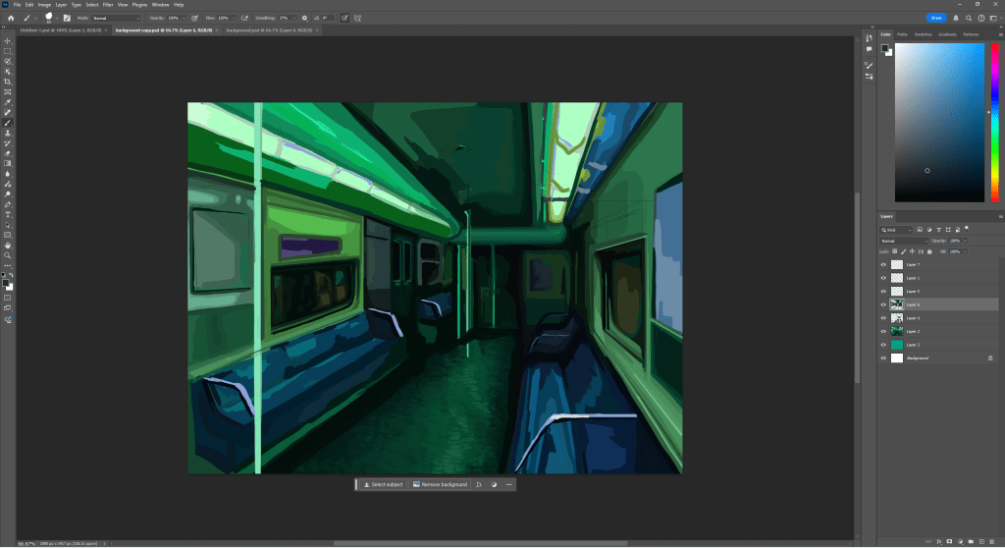Select the Zoom tool in toolbar
Screen dimensions: 1005x548
[x=8, y=254]
